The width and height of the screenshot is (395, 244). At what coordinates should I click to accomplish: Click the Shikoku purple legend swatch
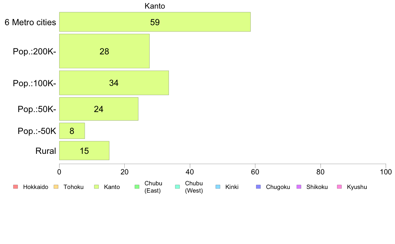pos(299,187)
